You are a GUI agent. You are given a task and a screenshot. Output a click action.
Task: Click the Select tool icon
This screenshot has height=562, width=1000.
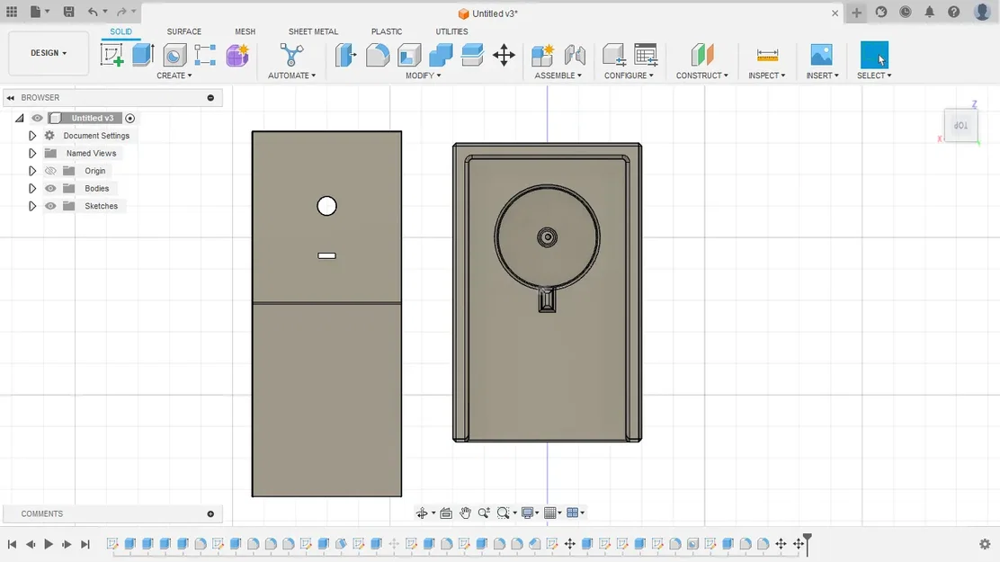click(x=874, y=55)
